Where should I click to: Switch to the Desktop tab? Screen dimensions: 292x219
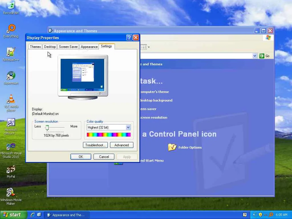point(50,47)
